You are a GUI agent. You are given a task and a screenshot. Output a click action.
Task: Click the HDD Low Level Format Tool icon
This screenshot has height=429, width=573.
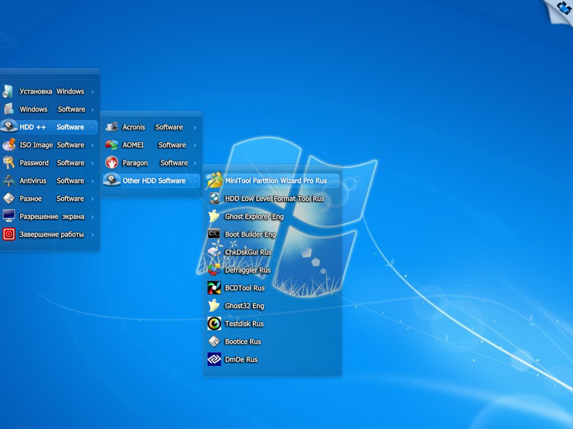(x=214, y=198)
